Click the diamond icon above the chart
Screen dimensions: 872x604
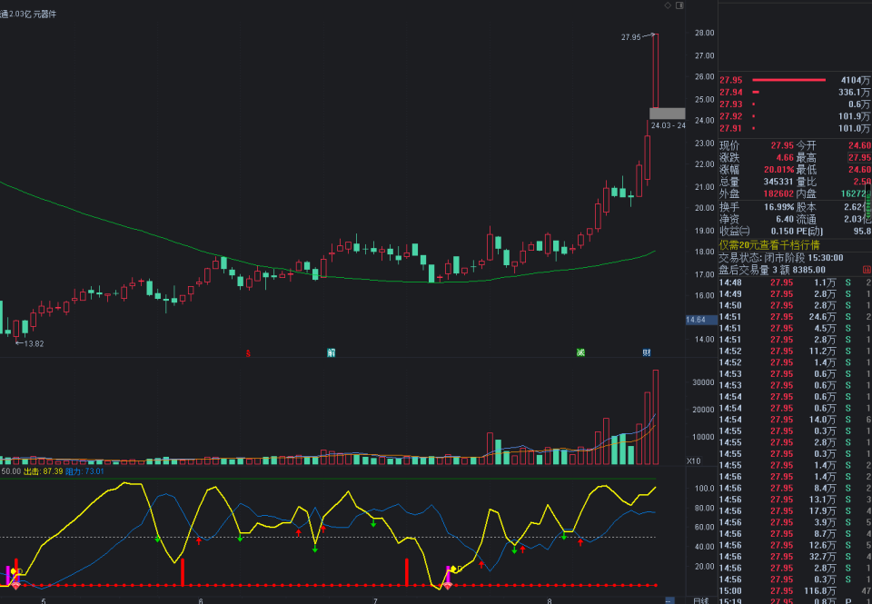[668, 5]
